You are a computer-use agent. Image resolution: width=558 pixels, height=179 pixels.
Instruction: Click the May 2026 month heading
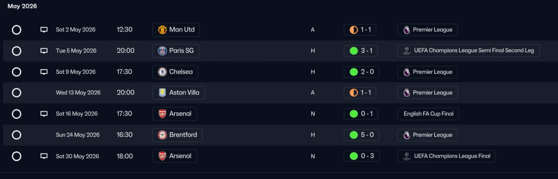(x=22, y=6)
